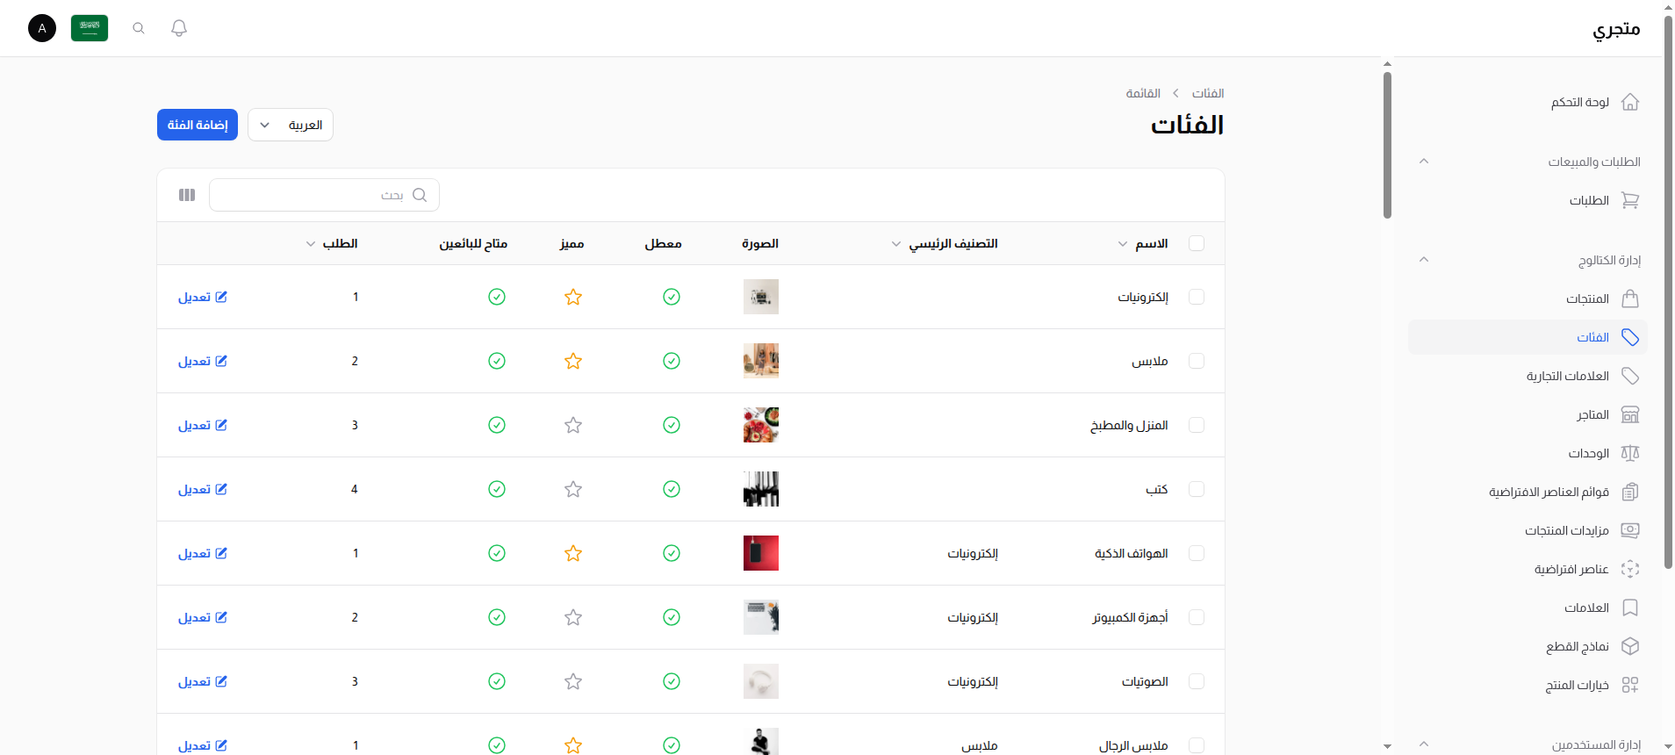Click the بحث search input field
The height and width of the screenshot is (755, 1675).
tap(324, 195)
